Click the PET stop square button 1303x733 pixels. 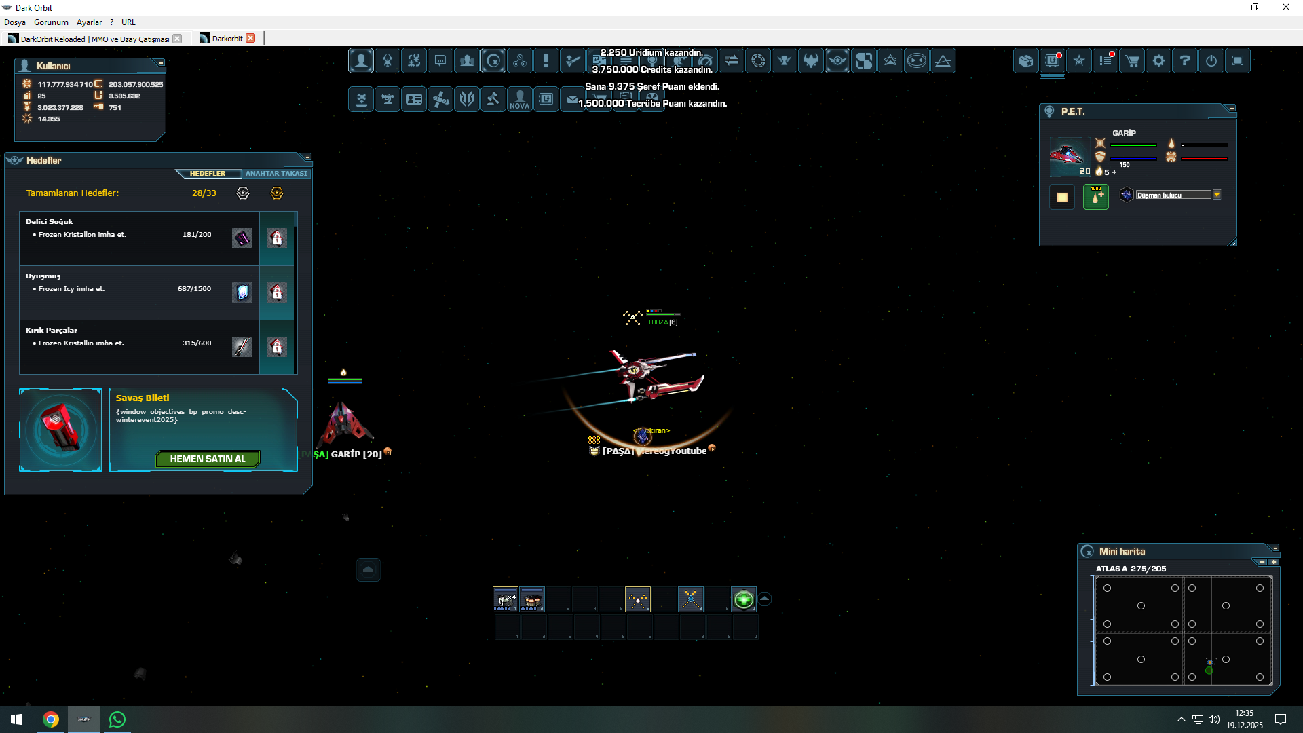pos(1062,198)
